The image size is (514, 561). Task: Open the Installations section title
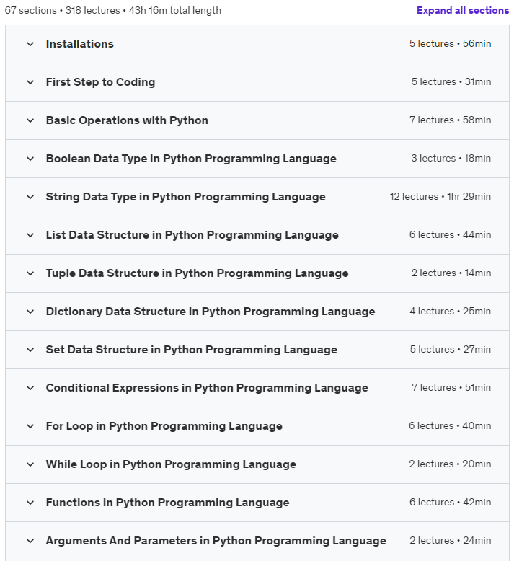80,44
